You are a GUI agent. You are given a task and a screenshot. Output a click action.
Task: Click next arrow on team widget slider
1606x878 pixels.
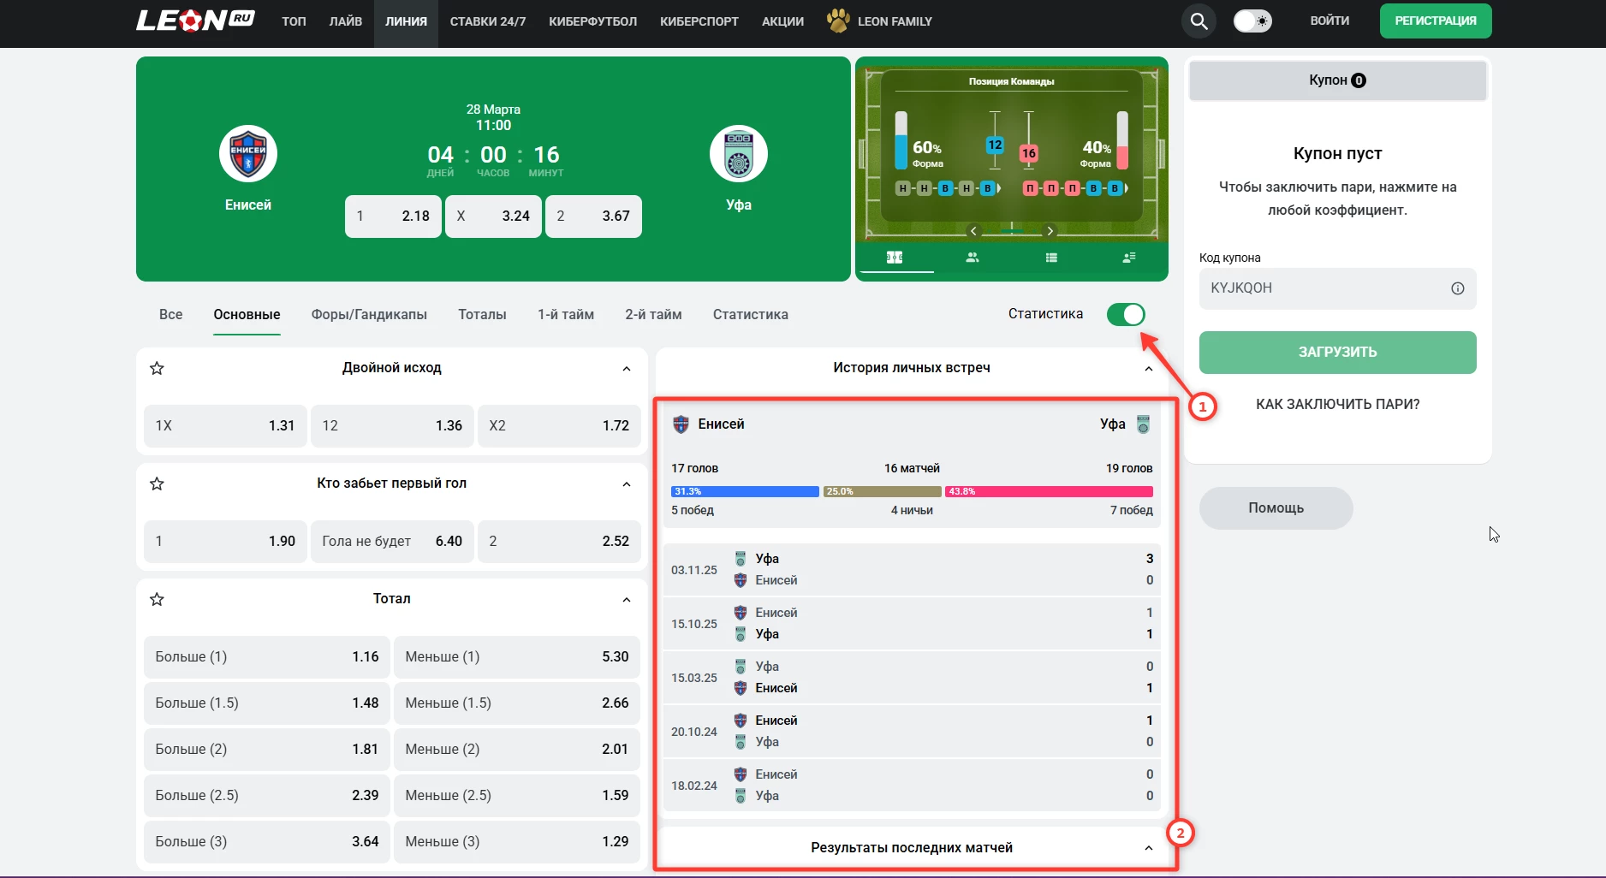click(x=1050, y=231)
